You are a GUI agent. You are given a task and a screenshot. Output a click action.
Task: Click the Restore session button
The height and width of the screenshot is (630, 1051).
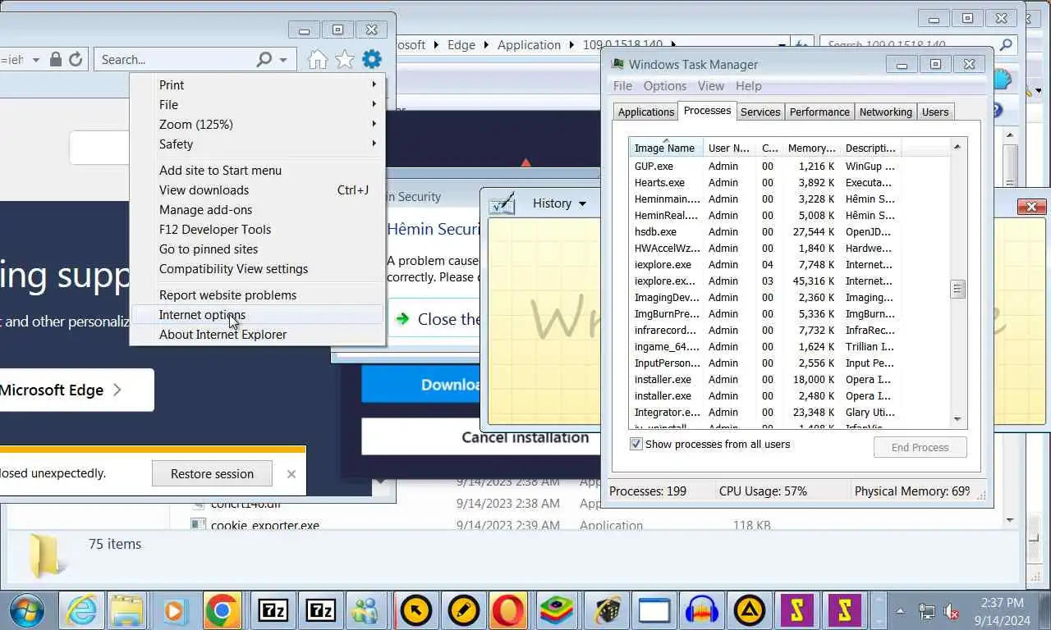[212, 473]
